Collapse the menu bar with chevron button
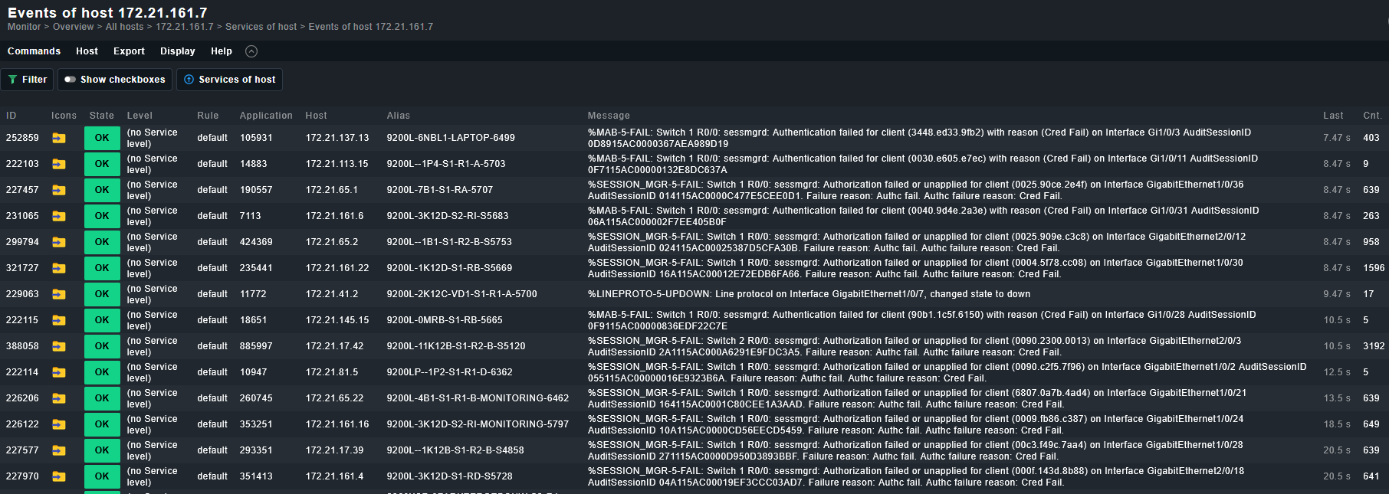1389x494 pixels. [x=251, y=51]
